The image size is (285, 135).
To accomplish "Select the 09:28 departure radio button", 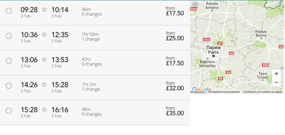I will click(9, 11).
